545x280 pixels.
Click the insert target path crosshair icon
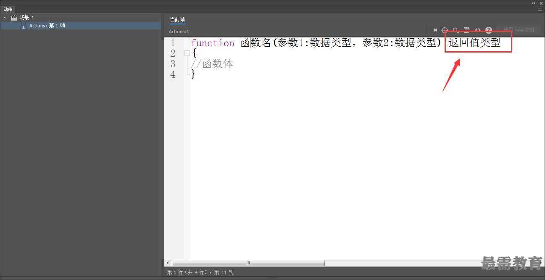(445, 30)
